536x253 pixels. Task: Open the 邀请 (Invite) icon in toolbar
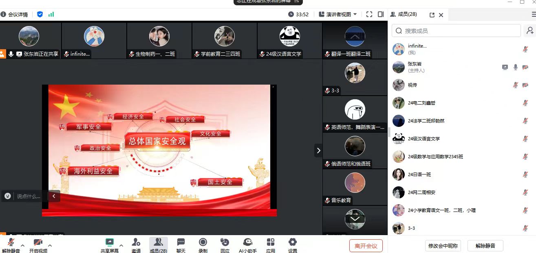[x=136, y=243]
